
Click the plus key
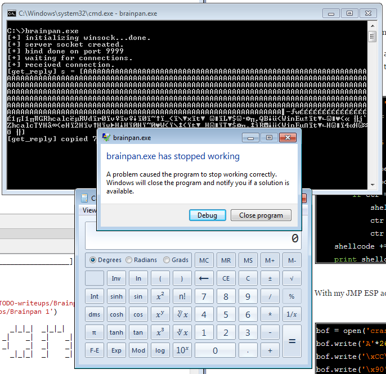270,350
